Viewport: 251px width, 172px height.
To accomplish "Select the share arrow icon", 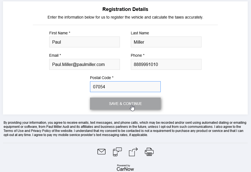I will coord(133,152).
